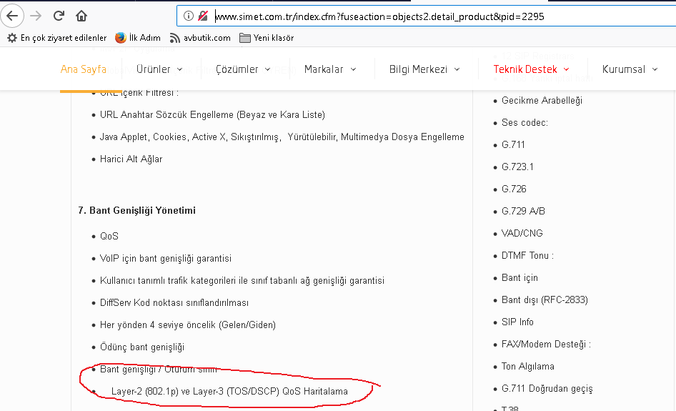
Task: Open the En çok ziyaret edilenler bookmark
Action: (56, 38)
